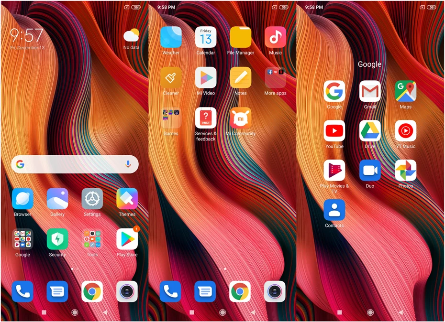Tap the 9:57 clock widget

[27, 35]
